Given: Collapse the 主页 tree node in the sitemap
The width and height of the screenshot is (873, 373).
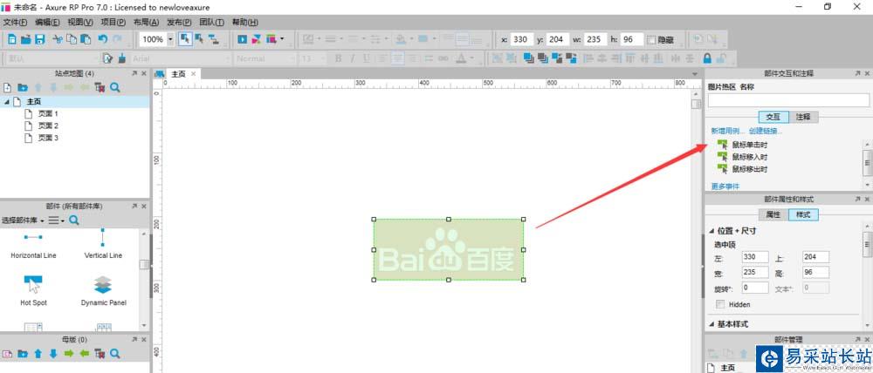Looking at the screenshot, I should tap(7, 102).
